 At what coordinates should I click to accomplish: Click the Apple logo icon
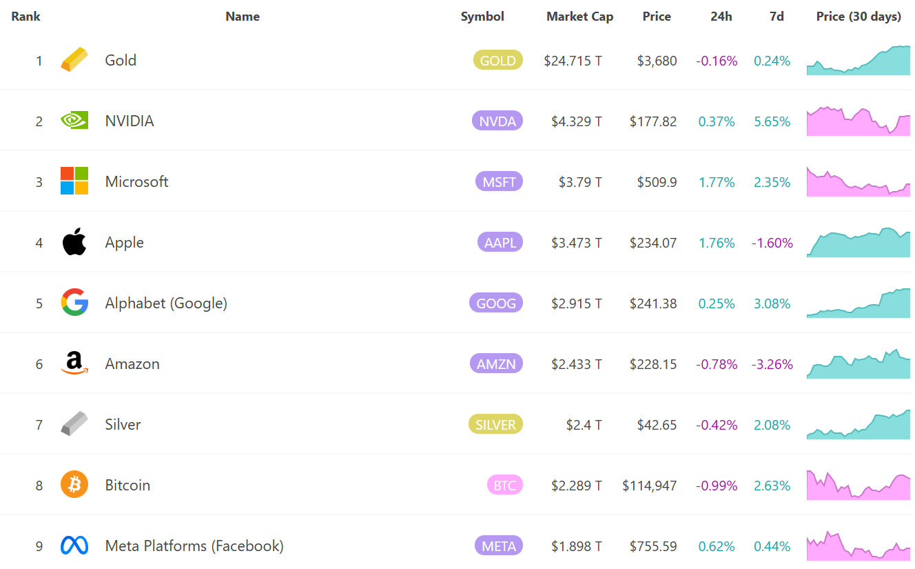click(74, 242)
